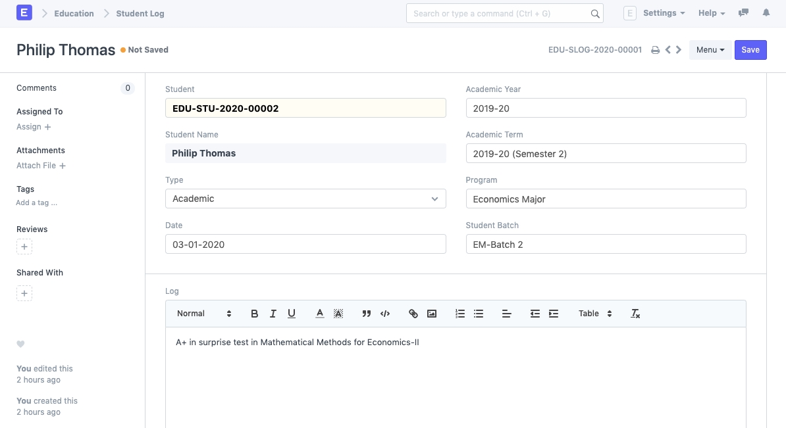
Task: Open the Type dropdown showing Academic
Action: [305, 199]
